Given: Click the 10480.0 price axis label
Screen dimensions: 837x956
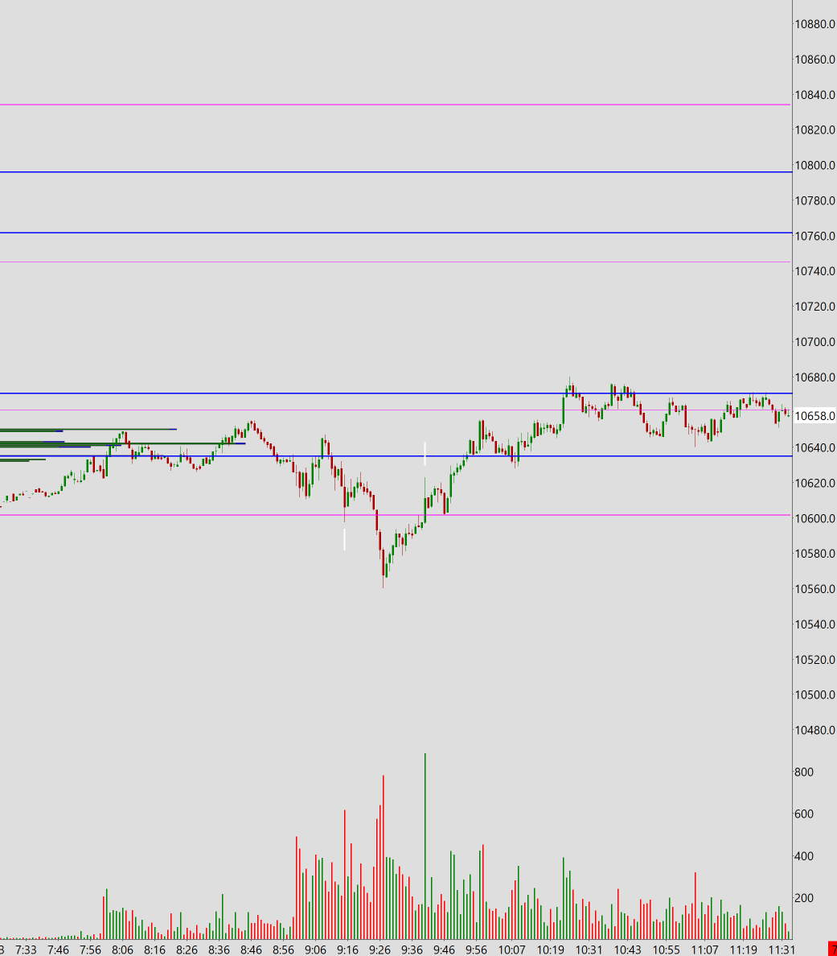Looking at the screenshot, I should [815, 731].
